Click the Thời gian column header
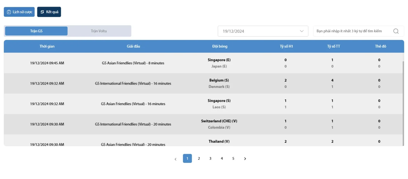Viewport: 408px width, 179px height. point(47,46)
